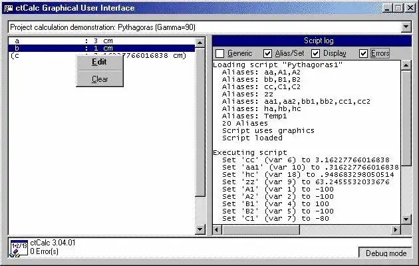Click log line 'Script loaded'
419x266 pixels.
click(252, 138)
